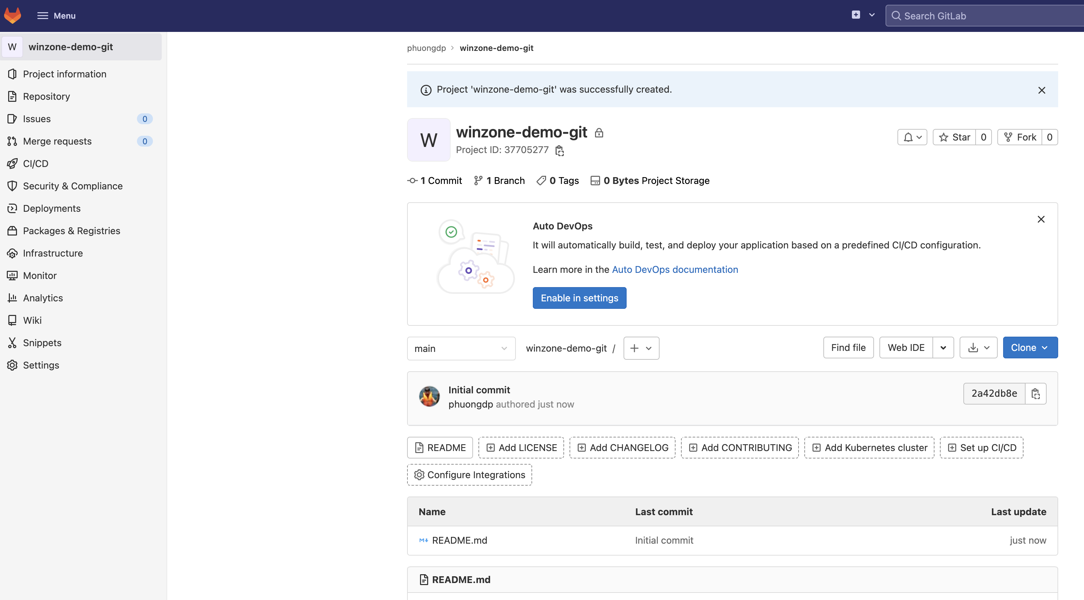Open Web IDE
1084x600 pixels.
point(906,348)
